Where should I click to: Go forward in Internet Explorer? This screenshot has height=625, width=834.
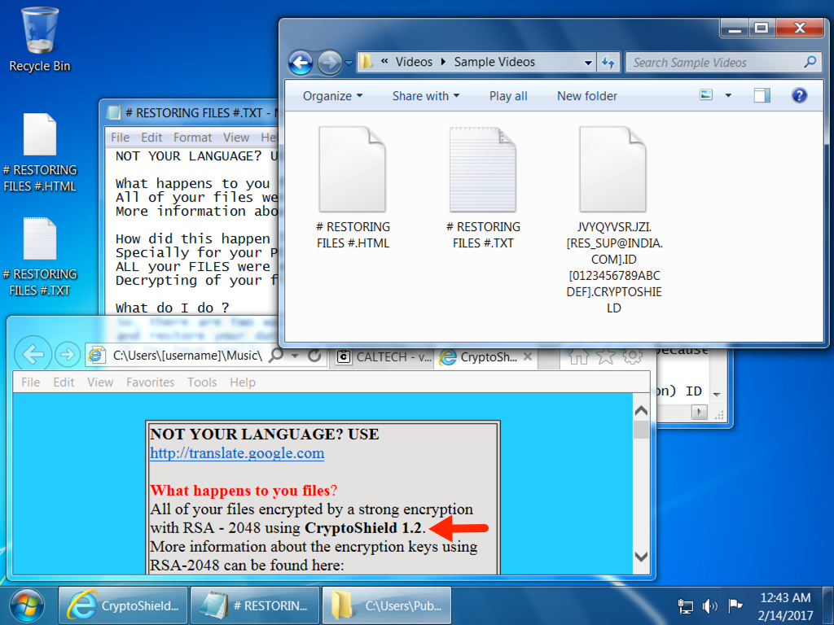coord(68,355)
